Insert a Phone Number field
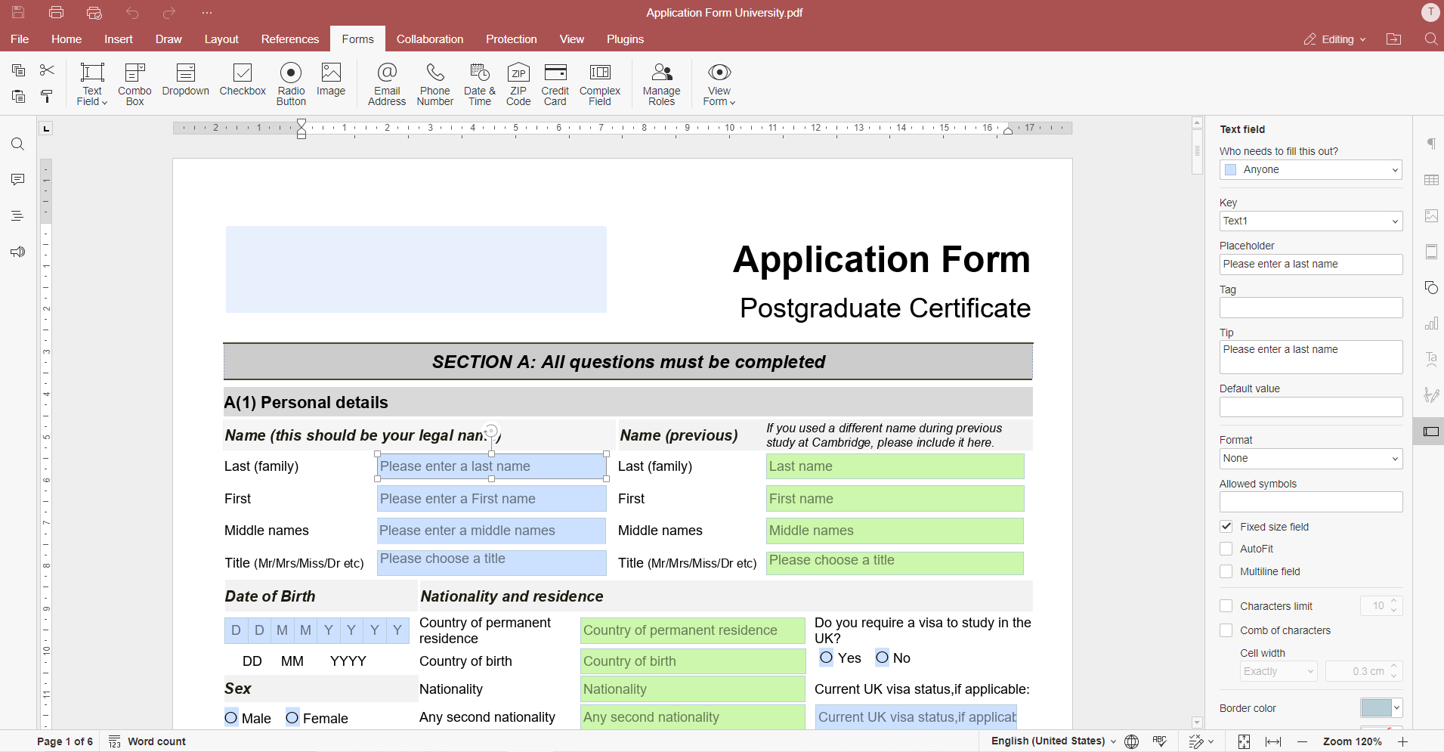Viewport: 1444px width, 752px height. [434, 83]
